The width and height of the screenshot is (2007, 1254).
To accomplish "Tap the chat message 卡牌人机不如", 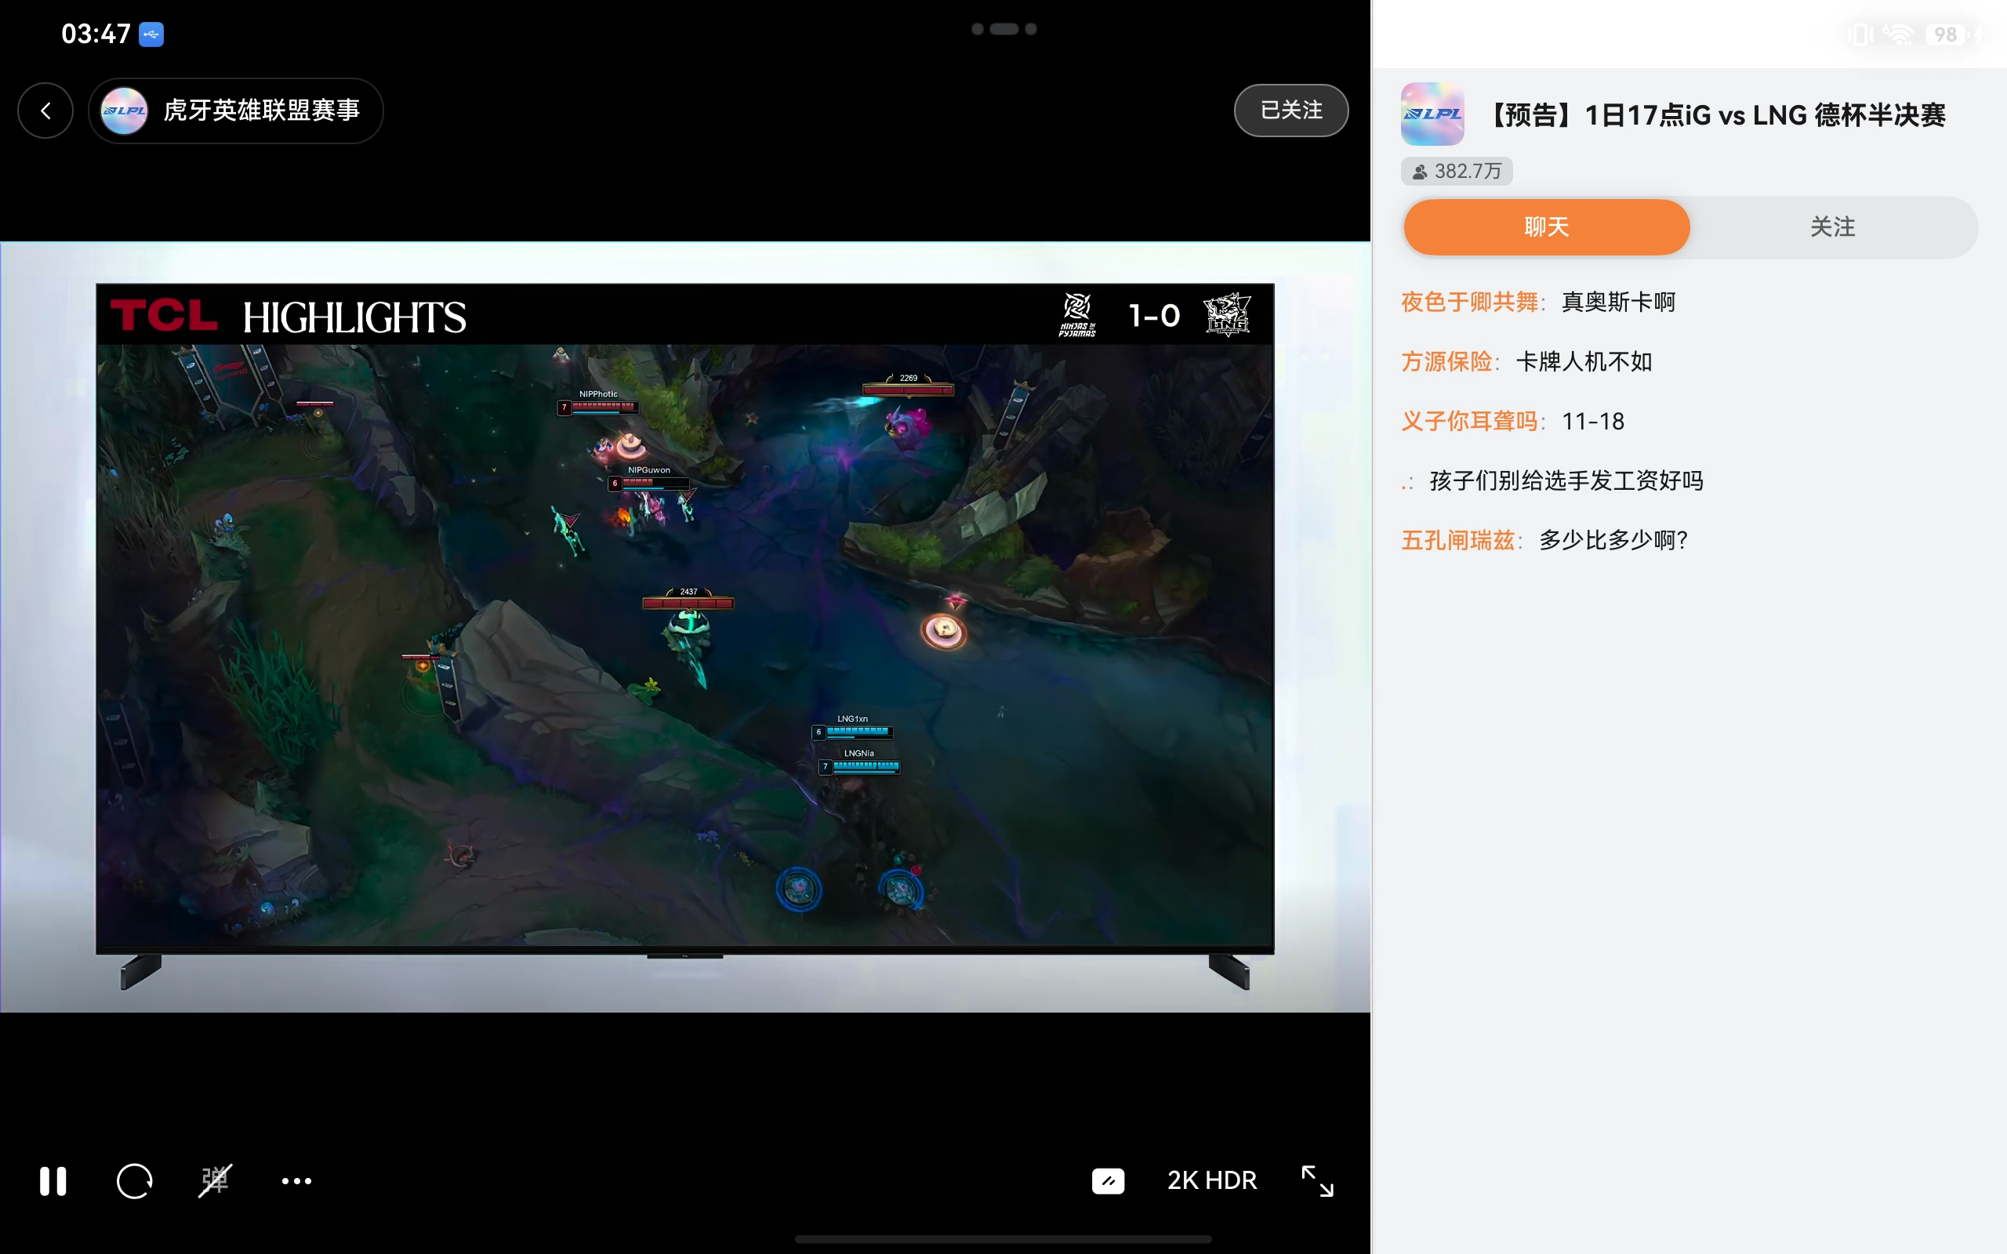I will pyautogui.click(x=1584, y=361).
